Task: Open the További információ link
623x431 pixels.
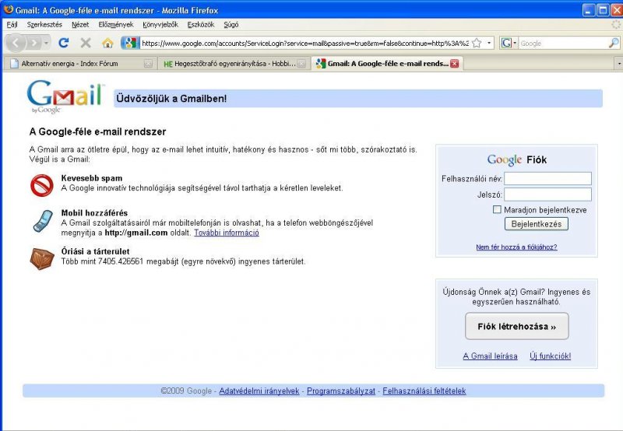Action: click(227, 233)
